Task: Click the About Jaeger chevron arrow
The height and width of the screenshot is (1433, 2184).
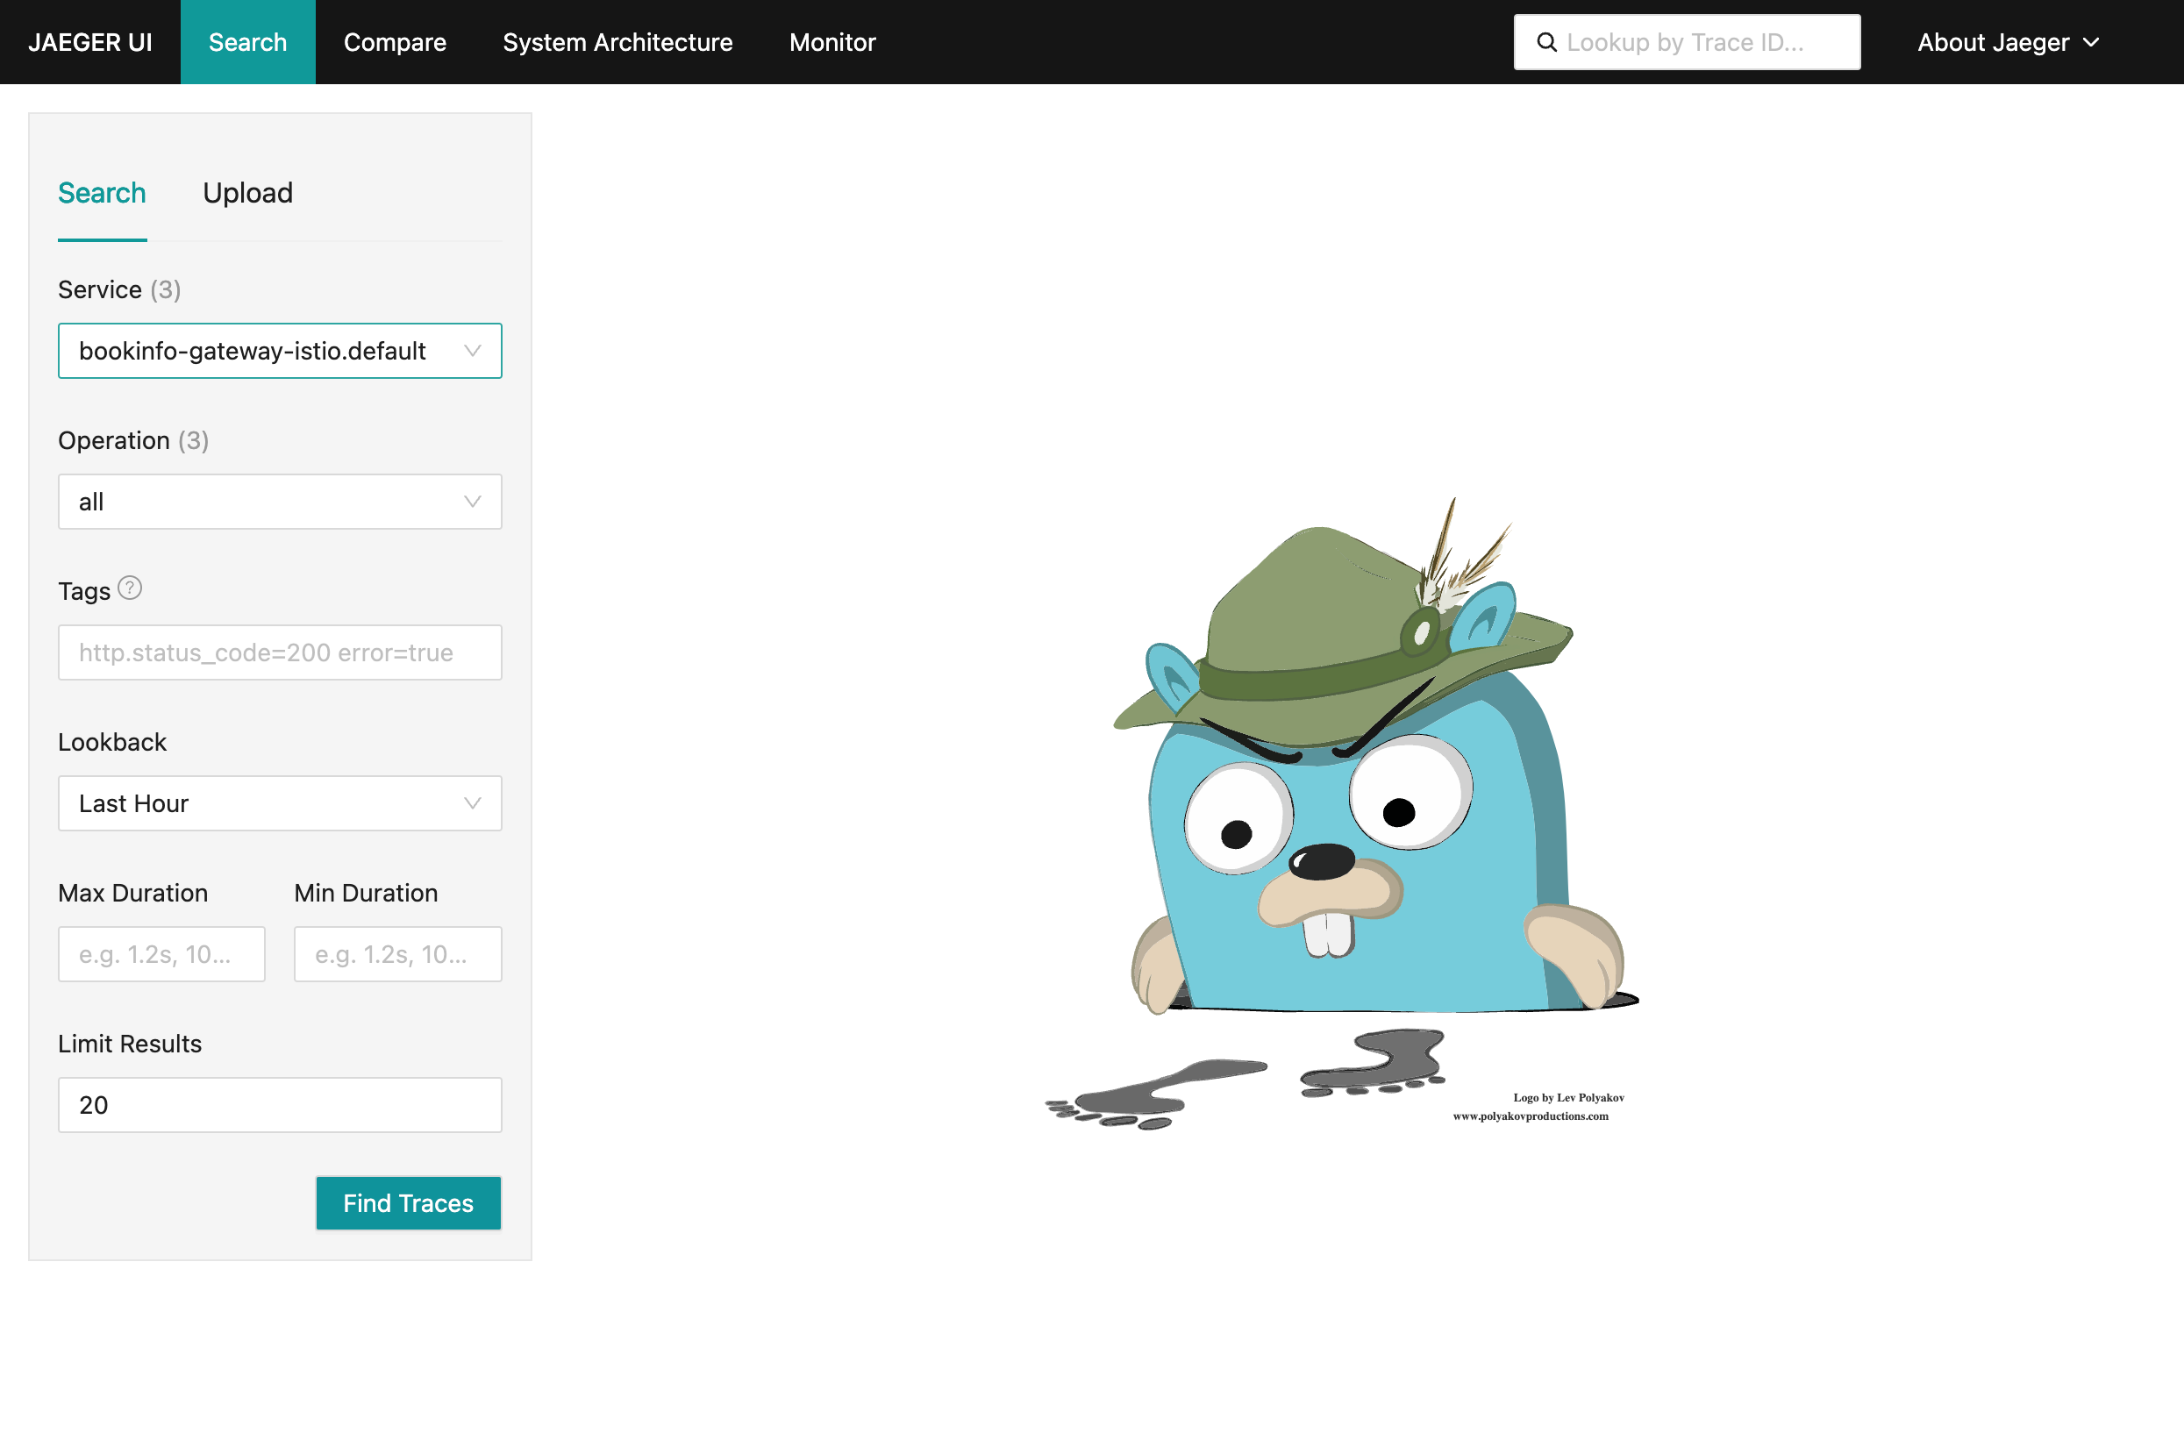Action: [x=2091, y=42]
